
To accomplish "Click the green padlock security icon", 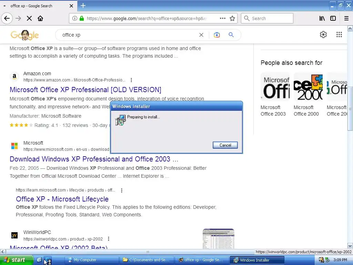I will point(82,19).
